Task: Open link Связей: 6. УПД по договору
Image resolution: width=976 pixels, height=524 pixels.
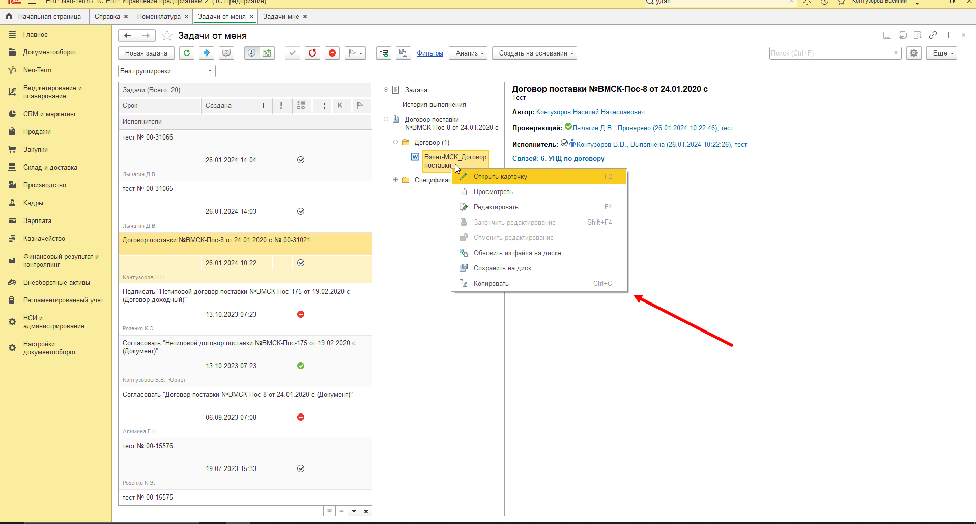Action: tap(558, 158)
